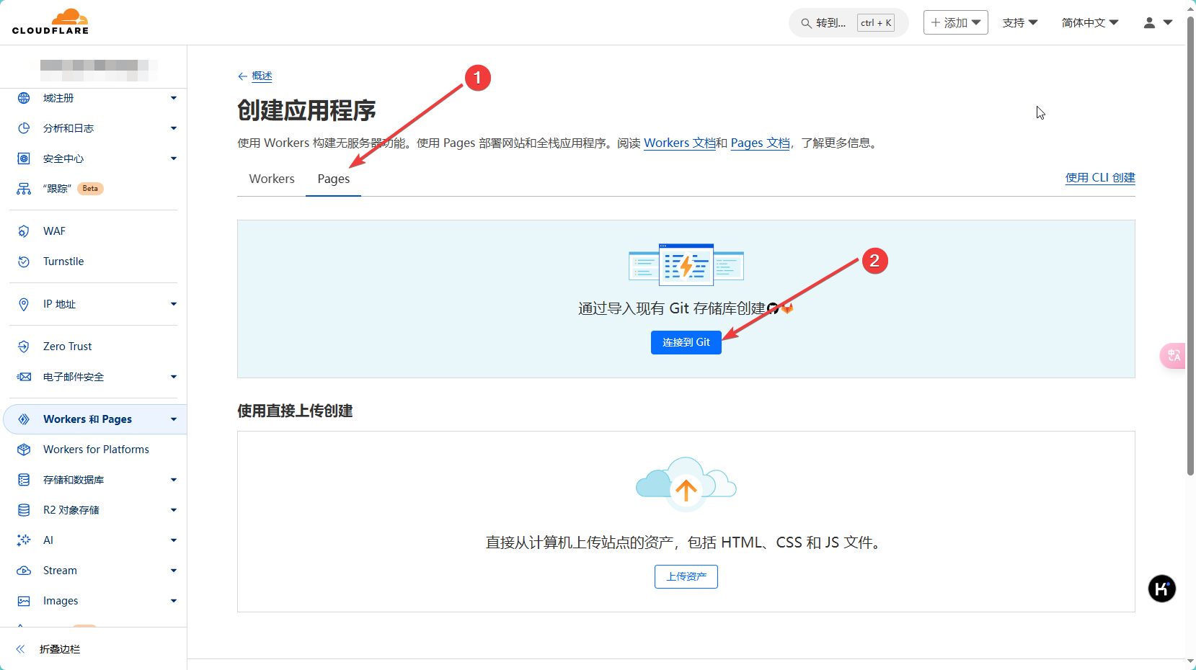The width and height of the screenshot is (1196, 670).
Task: Expand the R2 对象存储 menu arrow
Action: pyautogui.click(x=174, y=510)
